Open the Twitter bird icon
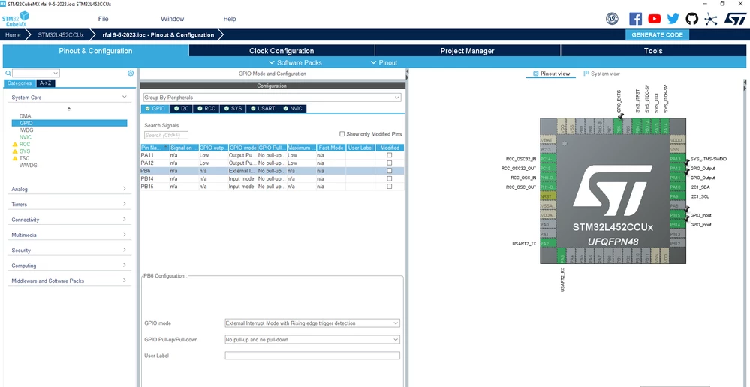This screenshot has height=387, width=750. [673, 19]
